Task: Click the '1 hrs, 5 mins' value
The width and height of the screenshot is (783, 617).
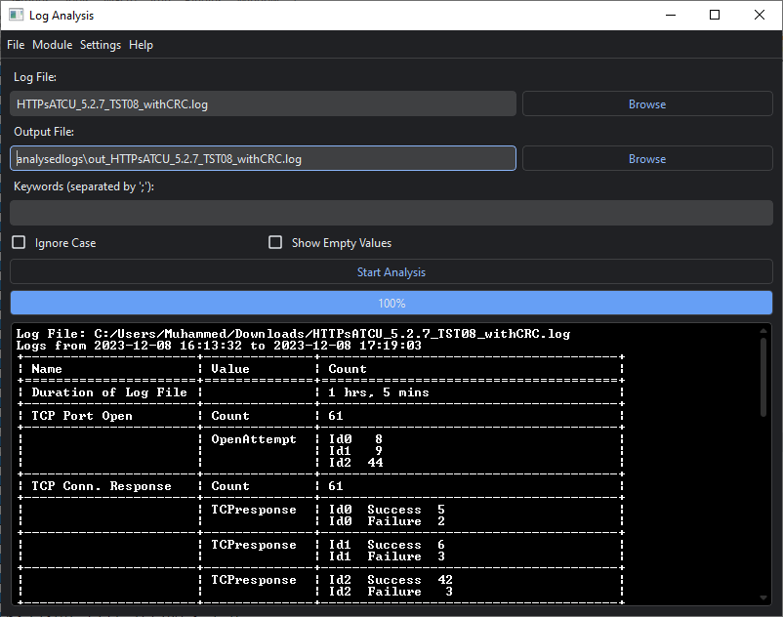Action: [379, 392]
